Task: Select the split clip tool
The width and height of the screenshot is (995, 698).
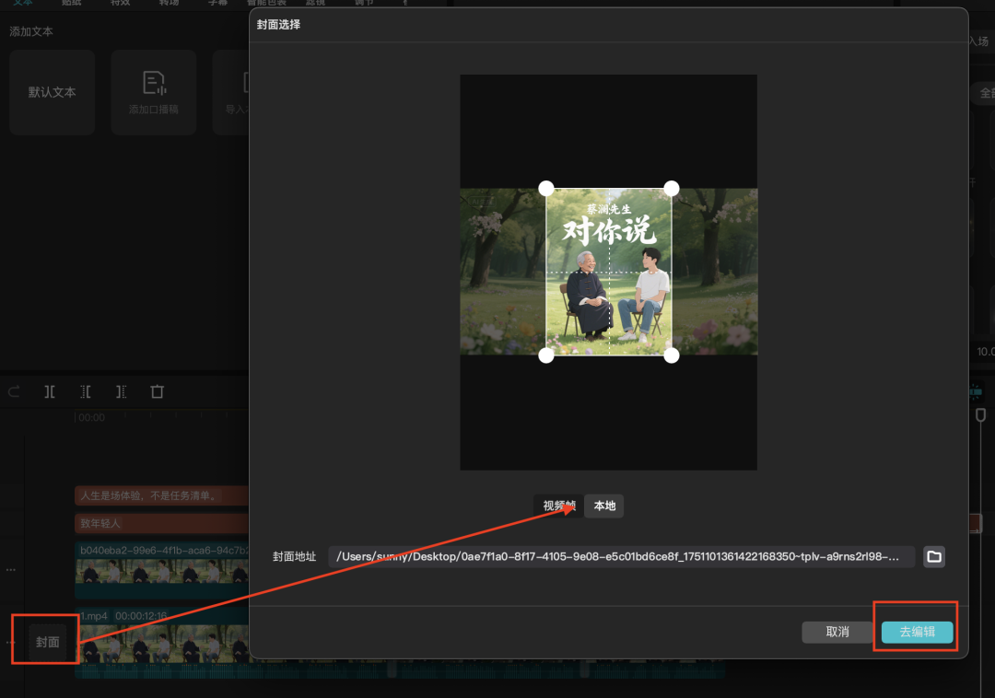Action: click(50, 391)
